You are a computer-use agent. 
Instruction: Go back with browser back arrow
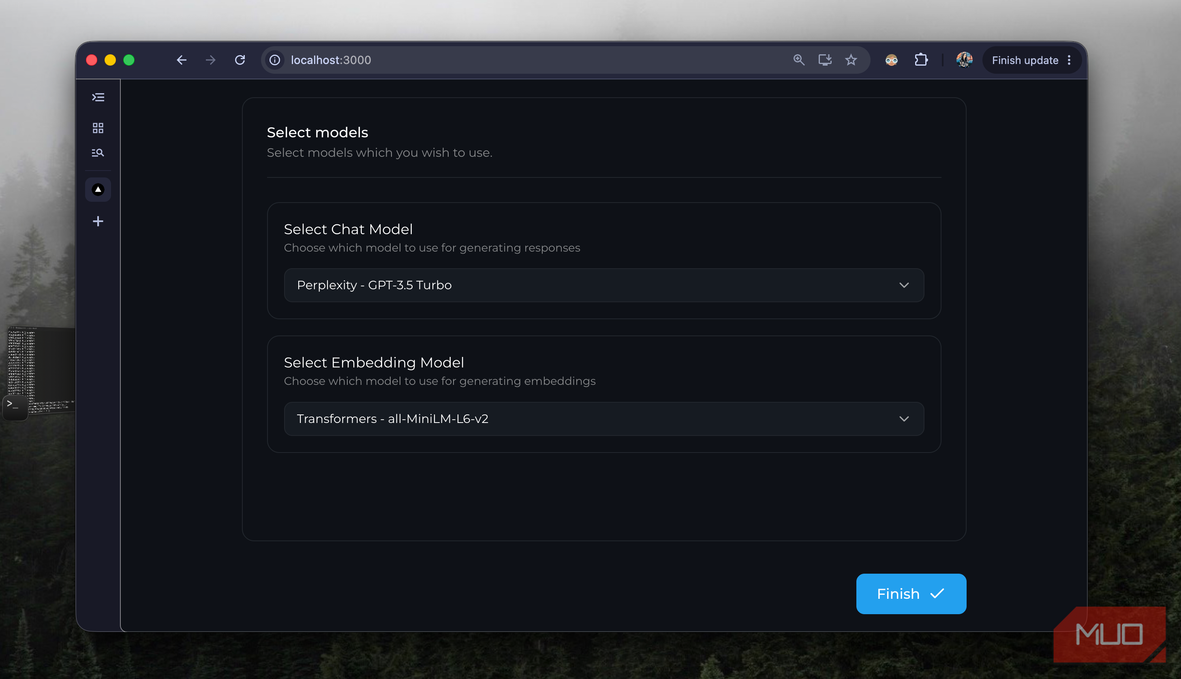(x=182, y=60)
